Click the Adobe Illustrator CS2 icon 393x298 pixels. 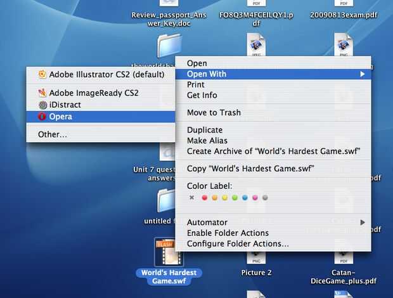[42, 74]
